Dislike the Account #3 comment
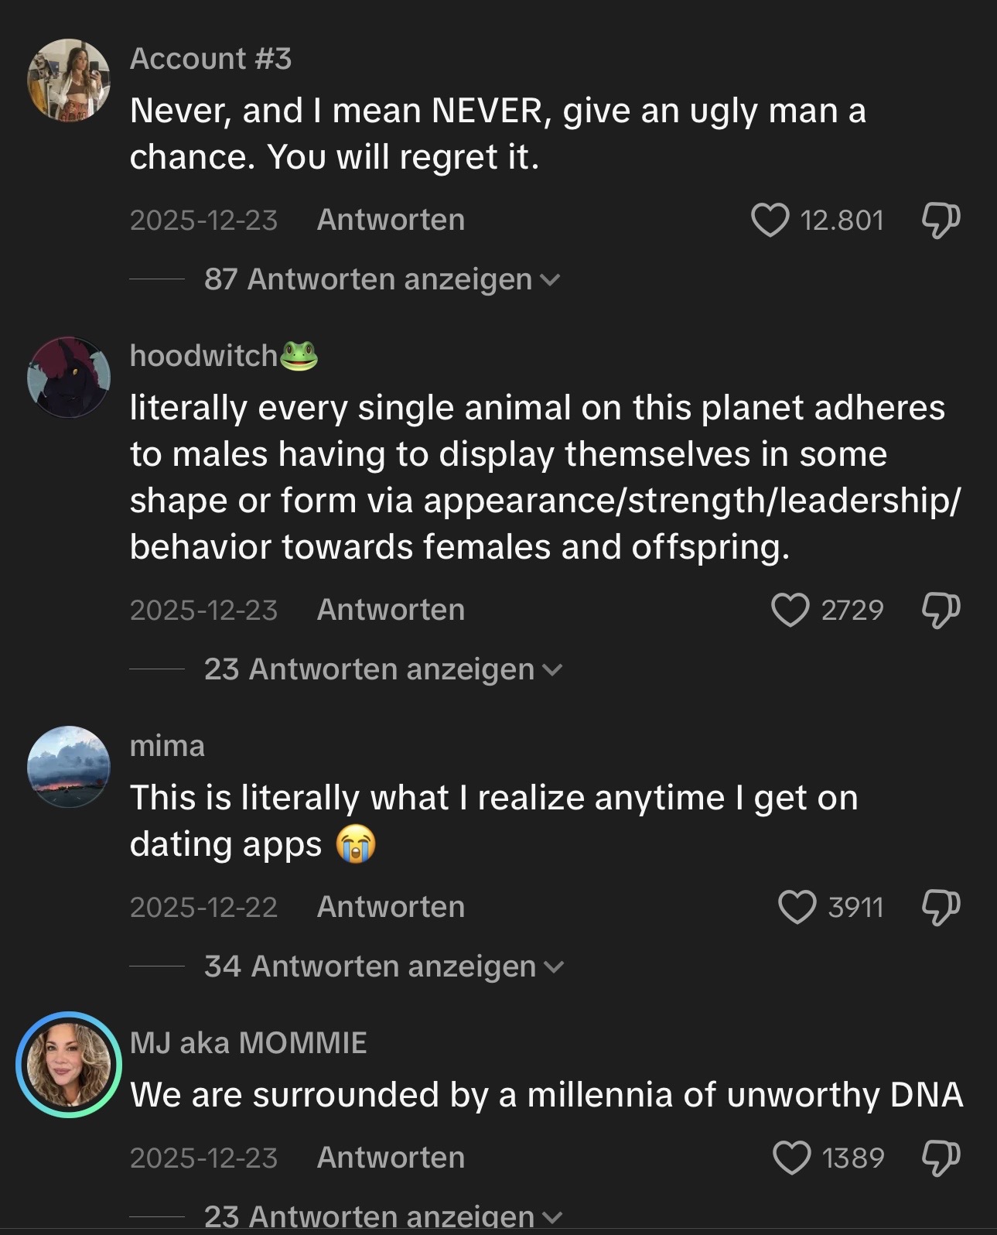997x1235 pixels. [941, 220]
